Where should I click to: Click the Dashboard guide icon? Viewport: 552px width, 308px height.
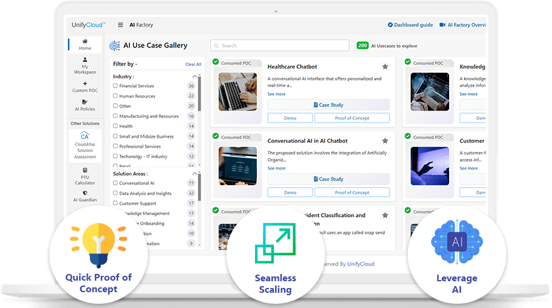tap(390, 25)
